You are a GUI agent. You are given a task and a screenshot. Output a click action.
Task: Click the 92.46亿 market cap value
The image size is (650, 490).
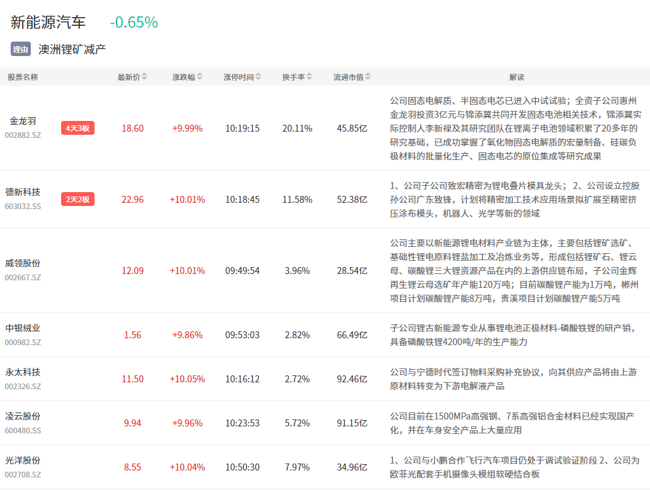[x=352, y=379]
